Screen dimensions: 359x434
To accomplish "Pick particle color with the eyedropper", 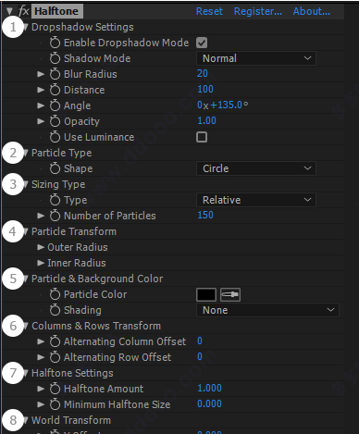I will (230, 294).
